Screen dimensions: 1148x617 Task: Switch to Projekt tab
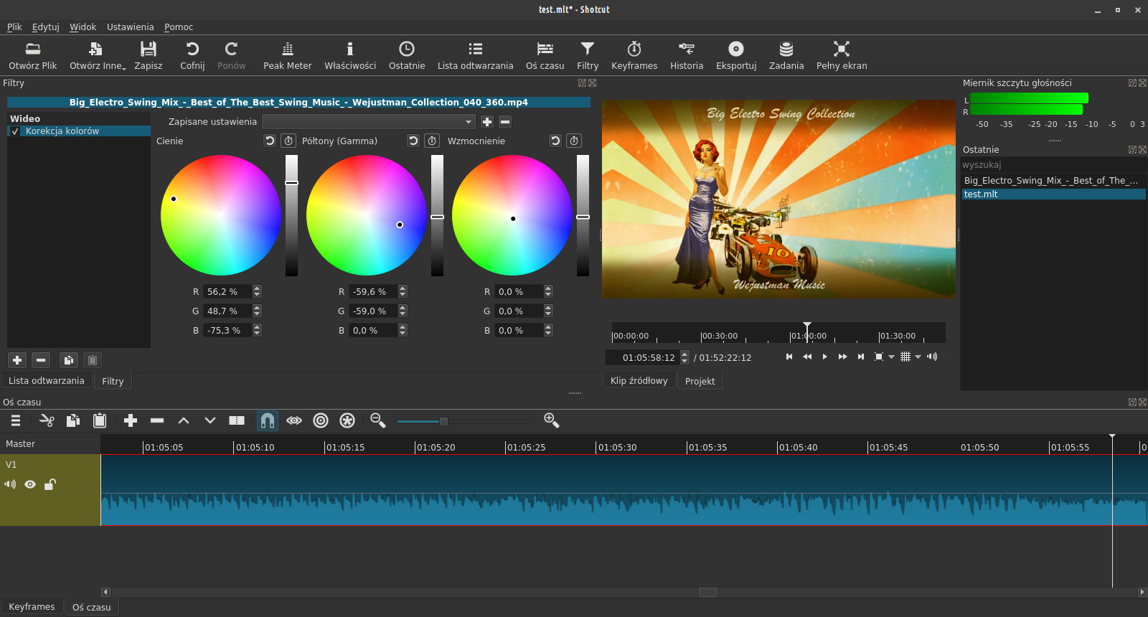click(x=700, y=382)
